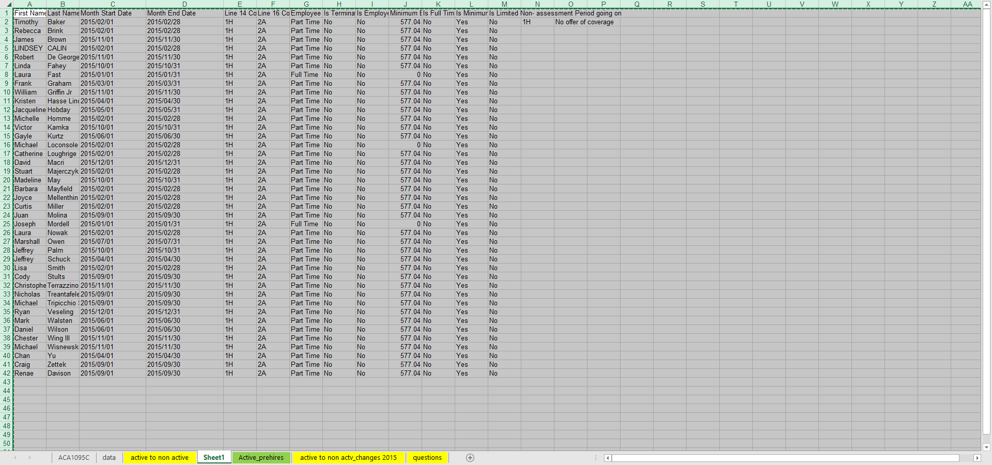
Task: Select column D header
Action: (184, 4)
